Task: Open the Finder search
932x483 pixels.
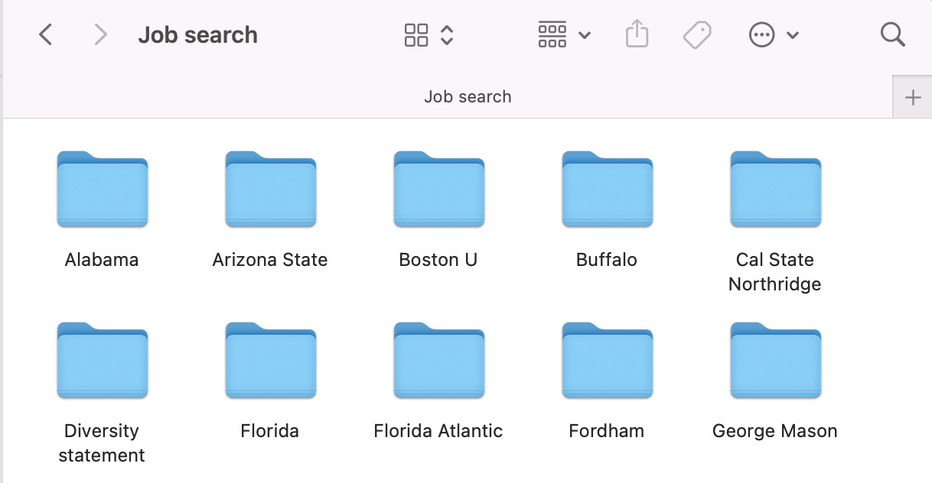Action: coord(893,34)
